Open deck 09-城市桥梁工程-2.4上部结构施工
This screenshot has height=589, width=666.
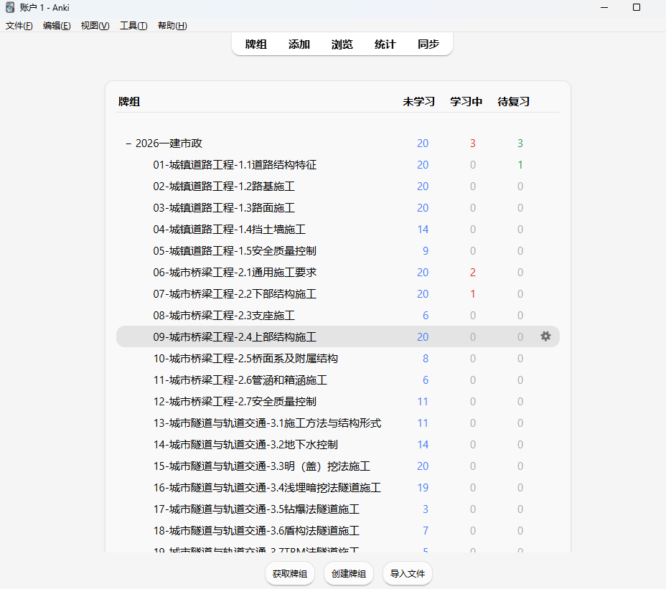235,337
